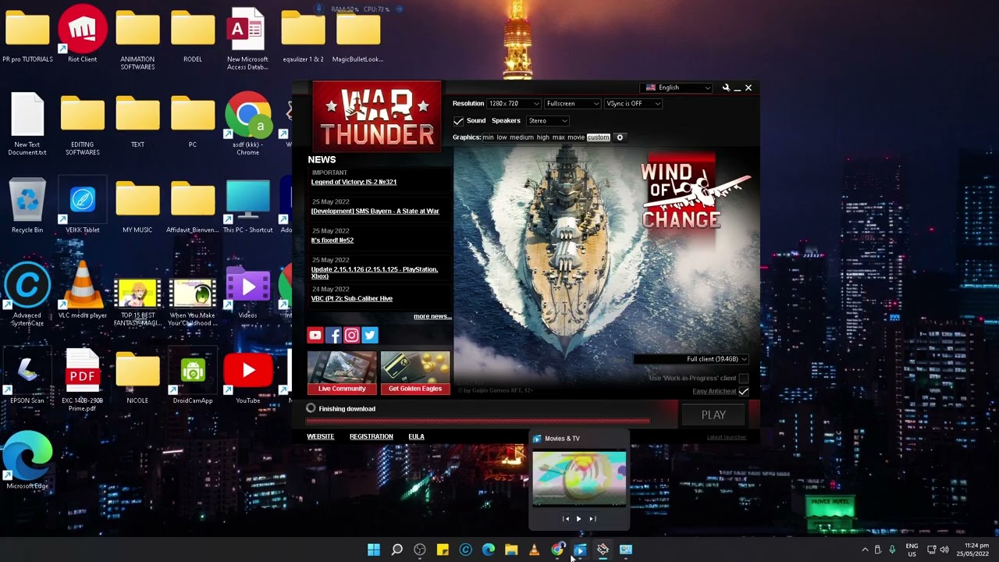Open 'VBC (Pt 2): Sub-Caliber Hive' news
The height and width of the screenshot is (562, 999).
coord(352,298)
